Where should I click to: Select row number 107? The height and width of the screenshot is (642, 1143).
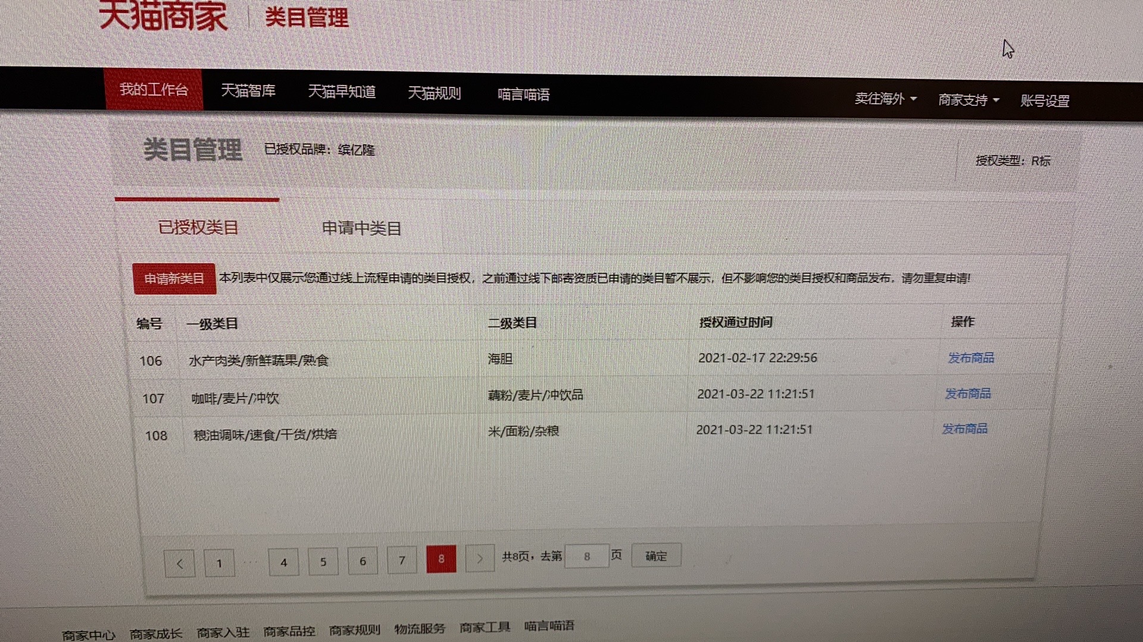[x=153, y=398]
